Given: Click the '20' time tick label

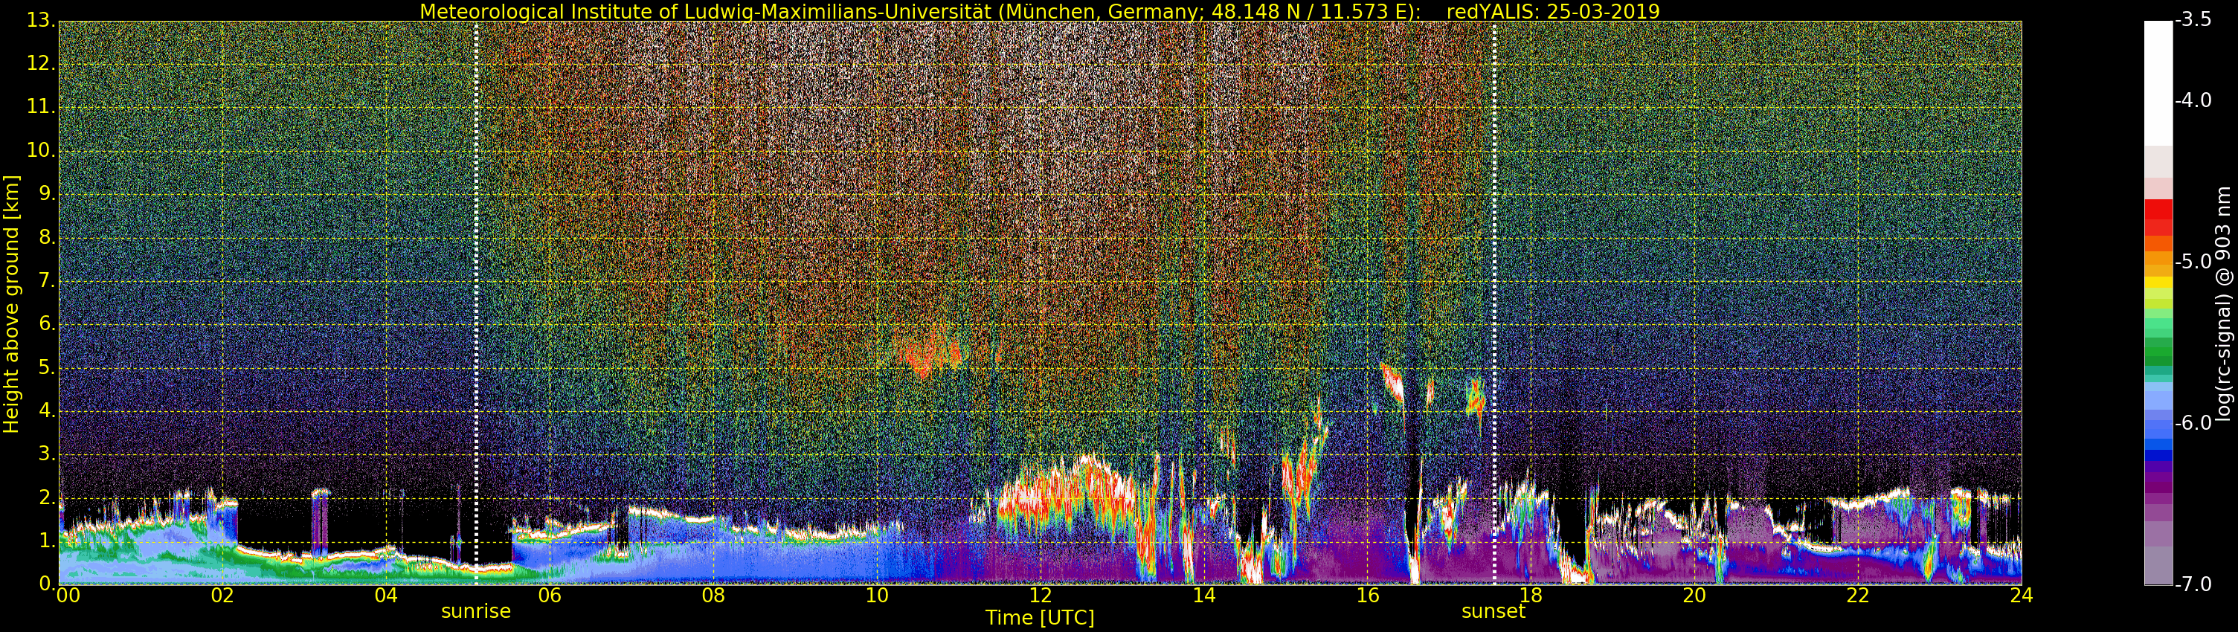Looking at the screenshot, I should [1694, 595].
